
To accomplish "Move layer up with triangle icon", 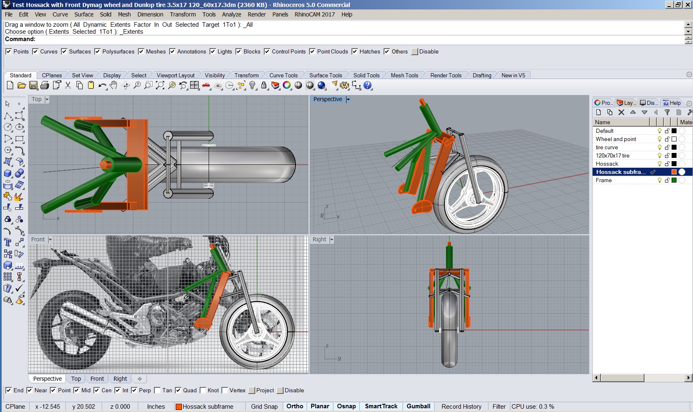I will coord(633,112).
